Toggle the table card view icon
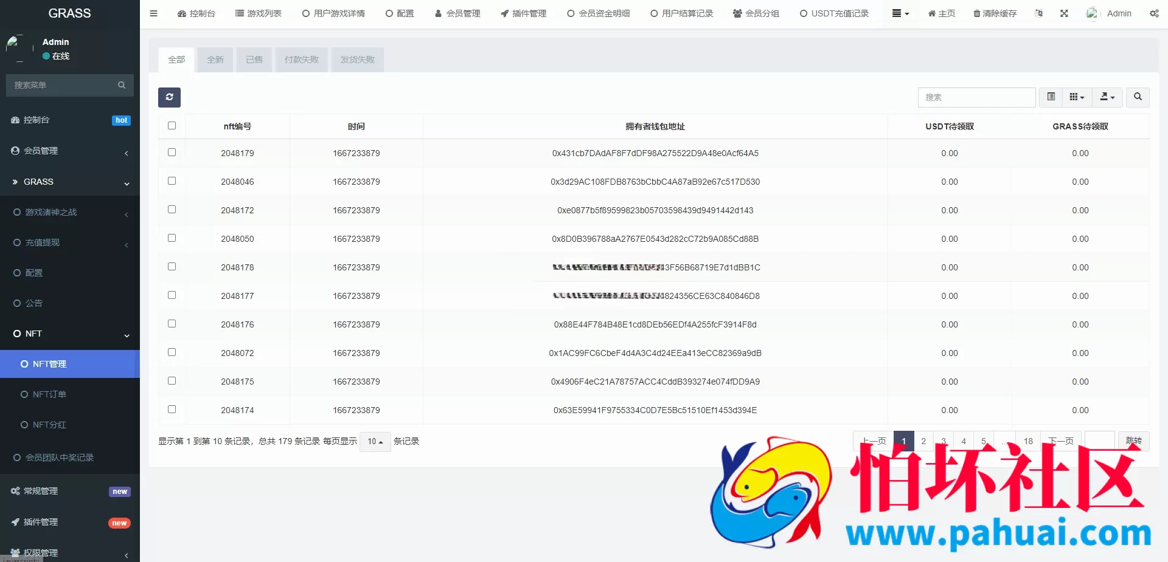1168x562 pixels. pyautogui.click(x=1051, y=97)
